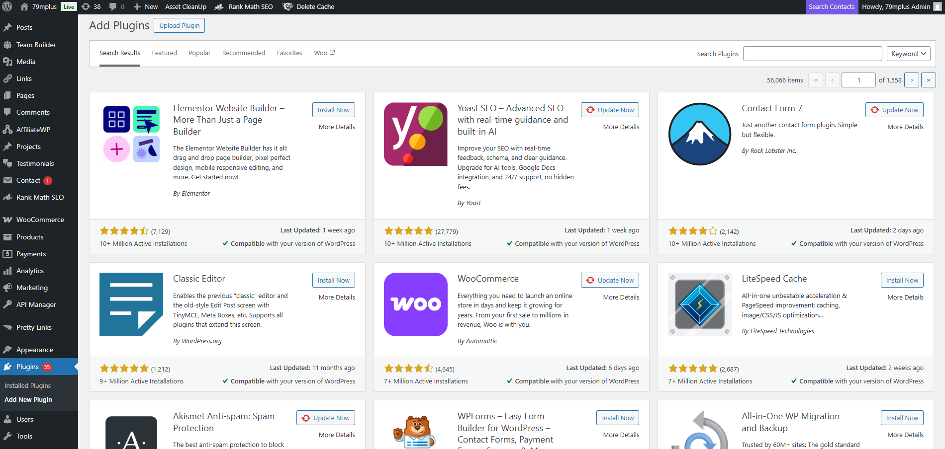Select Delete Cache in the top toolbar

pos(308,6)
